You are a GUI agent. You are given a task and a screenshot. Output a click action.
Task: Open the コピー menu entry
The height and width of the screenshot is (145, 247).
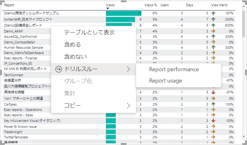93,106
